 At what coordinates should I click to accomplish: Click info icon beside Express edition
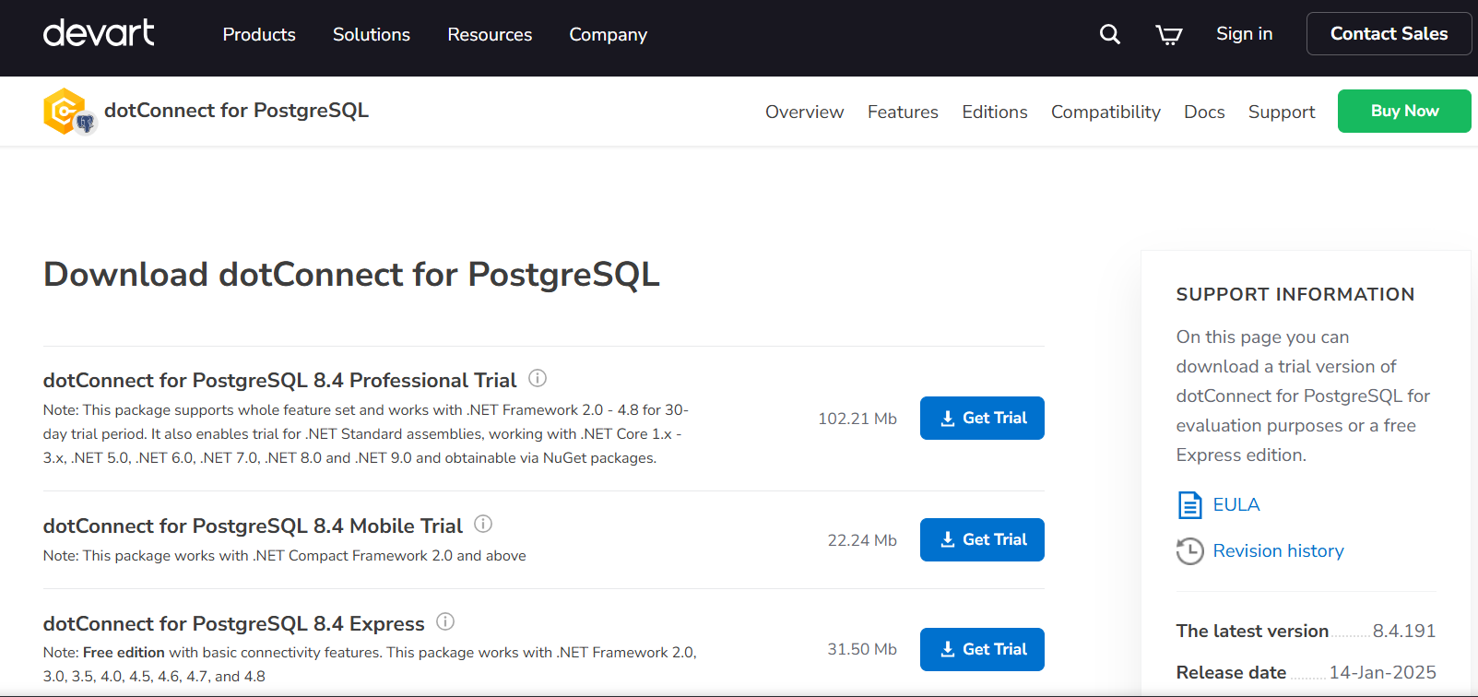point(445,621)
